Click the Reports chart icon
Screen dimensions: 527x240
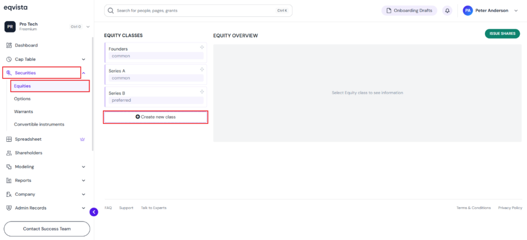click(x=9, y=180)
